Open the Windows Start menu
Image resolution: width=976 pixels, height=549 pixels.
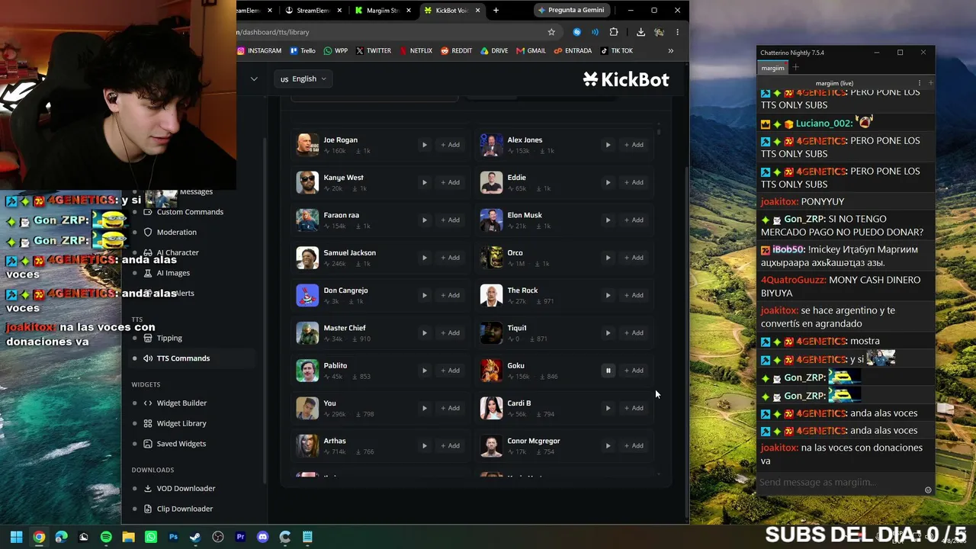[16, 537]
